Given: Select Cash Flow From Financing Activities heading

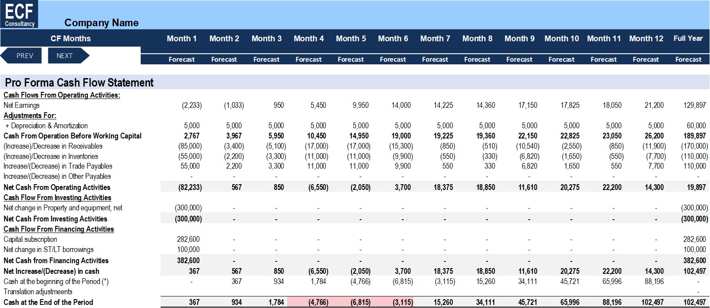Looking at the screenshot, I should pyautogui.click(x=59, y=229).
